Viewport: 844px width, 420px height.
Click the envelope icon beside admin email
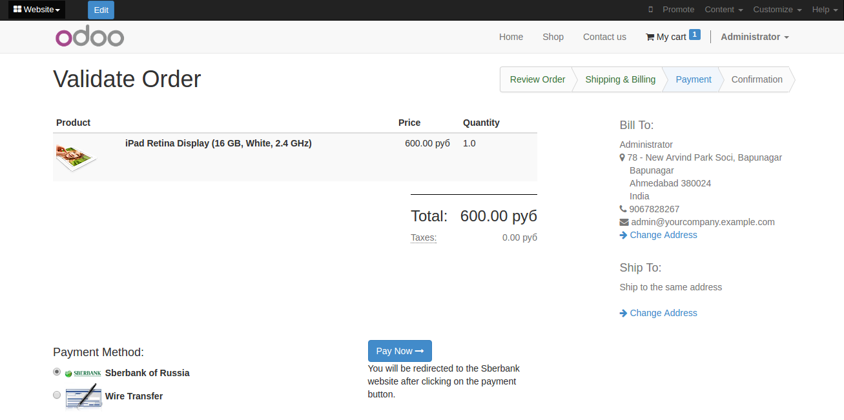tap(624, 222)
